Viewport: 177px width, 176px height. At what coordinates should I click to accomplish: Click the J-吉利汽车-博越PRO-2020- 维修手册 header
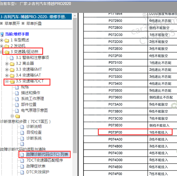[x=36, y=17]
